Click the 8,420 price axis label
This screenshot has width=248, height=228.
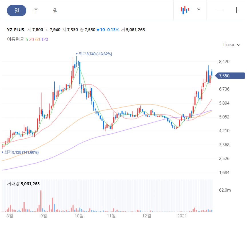point(224,62)
